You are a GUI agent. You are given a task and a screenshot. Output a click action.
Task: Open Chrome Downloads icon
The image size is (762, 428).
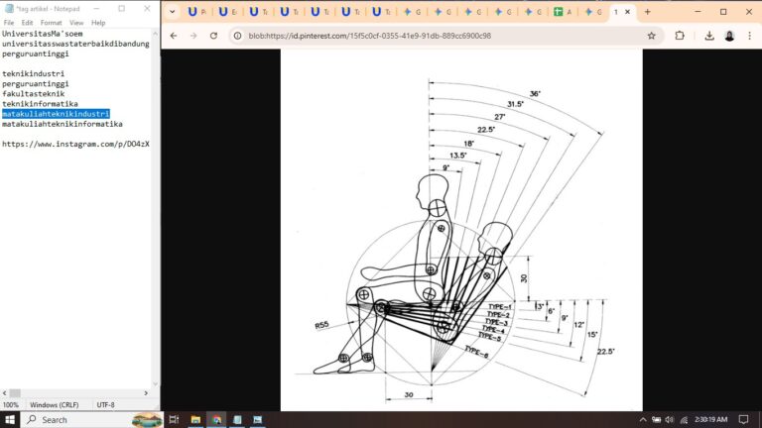tap(709, 36)
